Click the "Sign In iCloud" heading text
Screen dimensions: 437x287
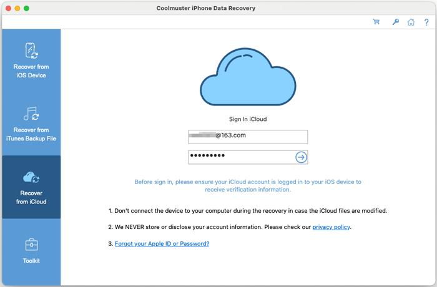pyautogui.click(x=248, y=119)
